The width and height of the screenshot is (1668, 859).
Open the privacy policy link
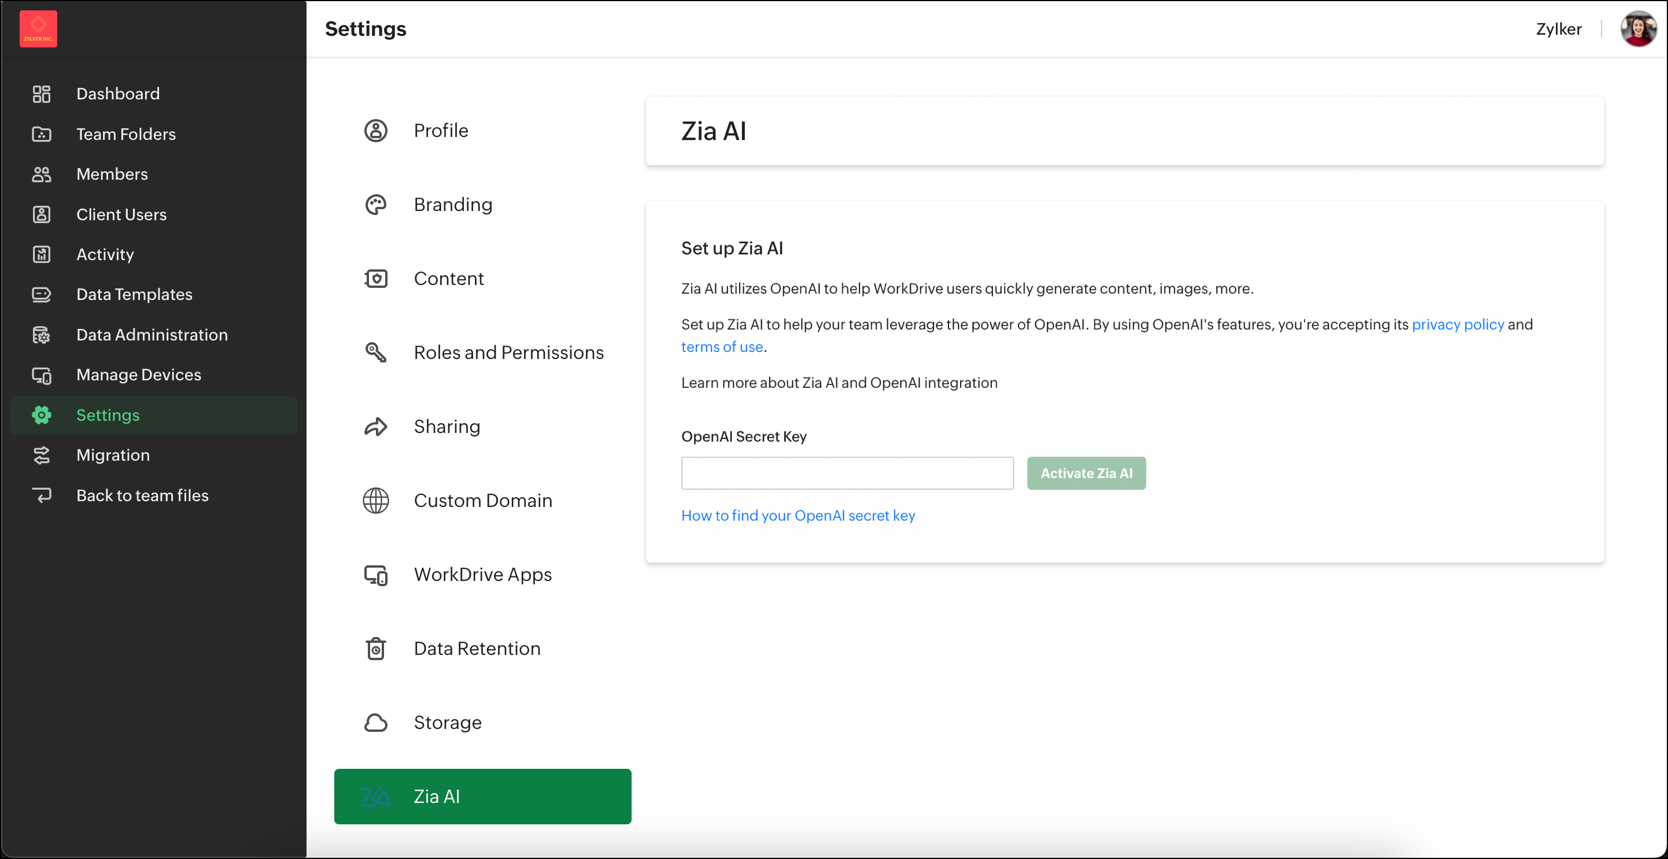1457,324
